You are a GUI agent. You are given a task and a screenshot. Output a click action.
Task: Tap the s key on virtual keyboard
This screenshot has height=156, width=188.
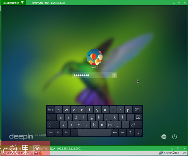tap(68, 117)
